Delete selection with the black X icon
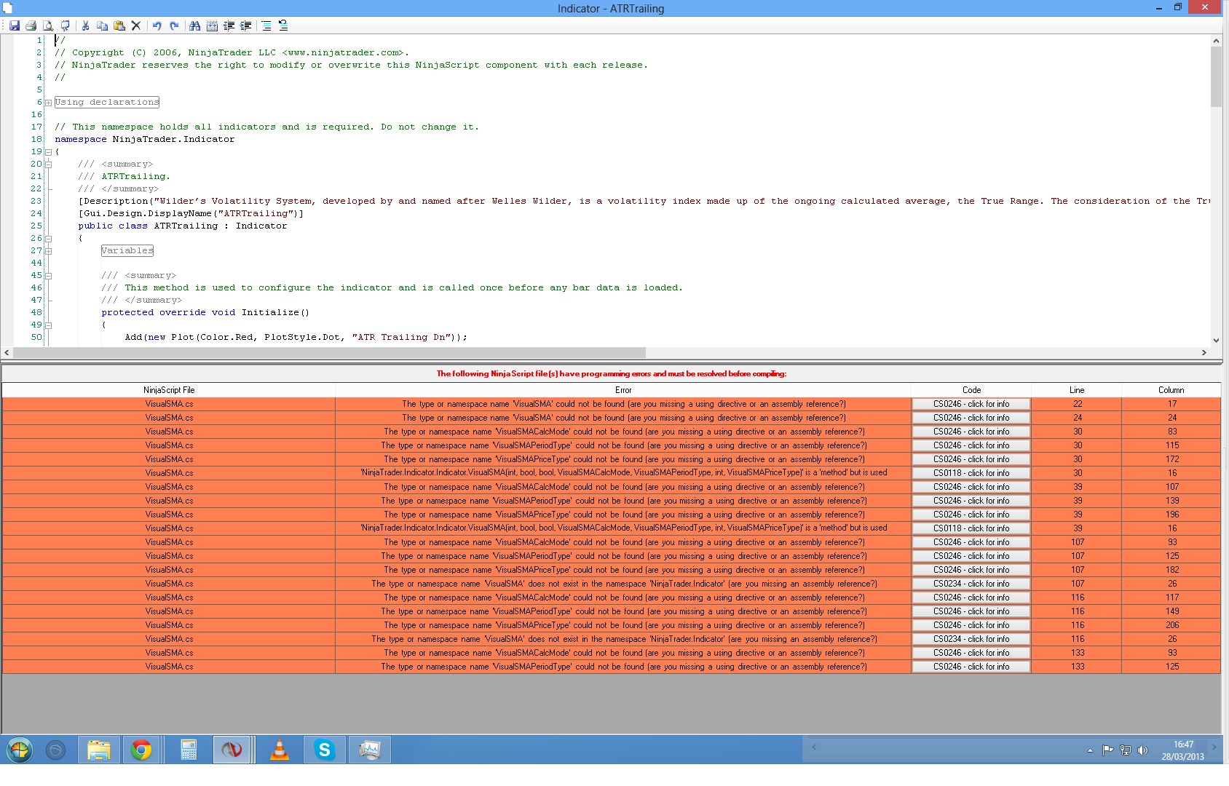The height and width of the screenshot is (786, 1229). point(135,25)
